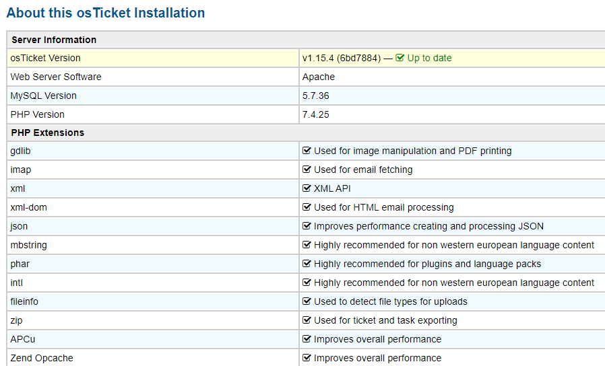Click the MySQL Version label
This screenshot has width=605, height=366.
43,96
